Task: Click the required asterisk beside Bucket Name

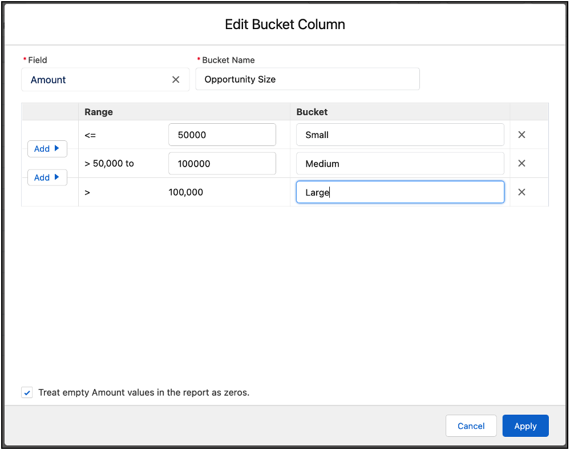Action: click(x=199, y=59)
